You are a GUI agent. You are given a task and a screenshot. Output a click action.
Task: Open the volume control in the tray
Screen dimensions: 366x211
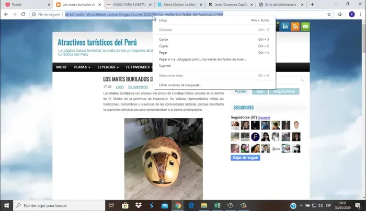[x=321, y=206]
